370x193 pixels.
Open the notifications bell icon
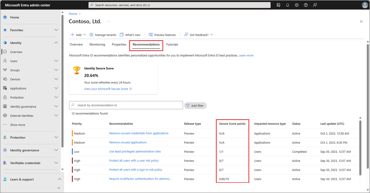pyautogui.click(x=288, y=5)
